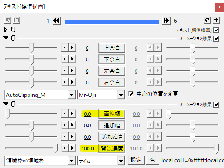
Task: Click the left 0.0 value of 追加高さ
Action: point(88,137)
